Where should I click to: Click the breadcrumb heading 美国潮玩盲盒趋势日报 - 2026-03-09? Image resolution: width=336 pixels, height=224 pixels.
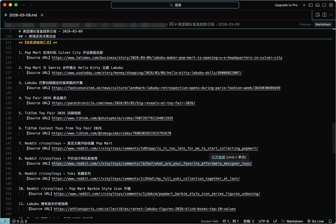tap(207, 25)
